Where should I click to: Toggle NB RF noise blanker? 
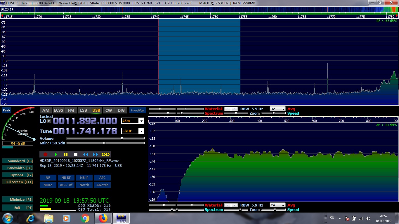[66, 177]
